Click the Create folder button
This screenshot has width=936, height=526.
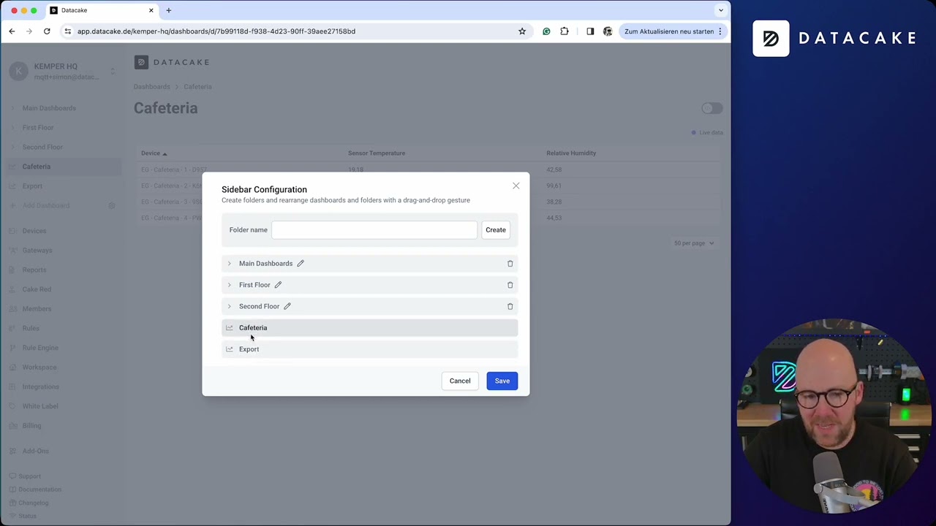(x=496, y=230)
